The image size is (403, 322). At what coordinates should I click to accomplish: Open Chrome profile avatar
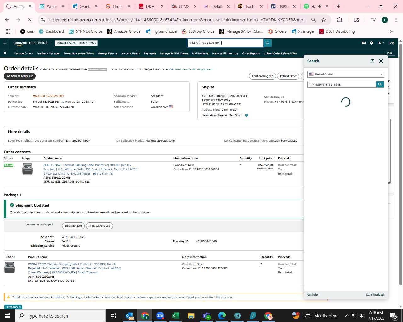(385, 20)
